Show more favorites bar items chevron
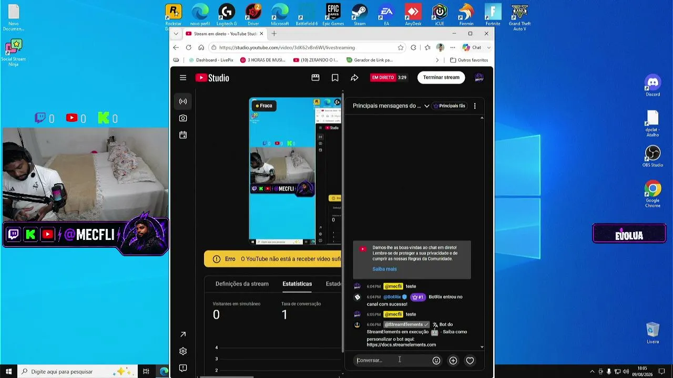 (x=437, y=60)
